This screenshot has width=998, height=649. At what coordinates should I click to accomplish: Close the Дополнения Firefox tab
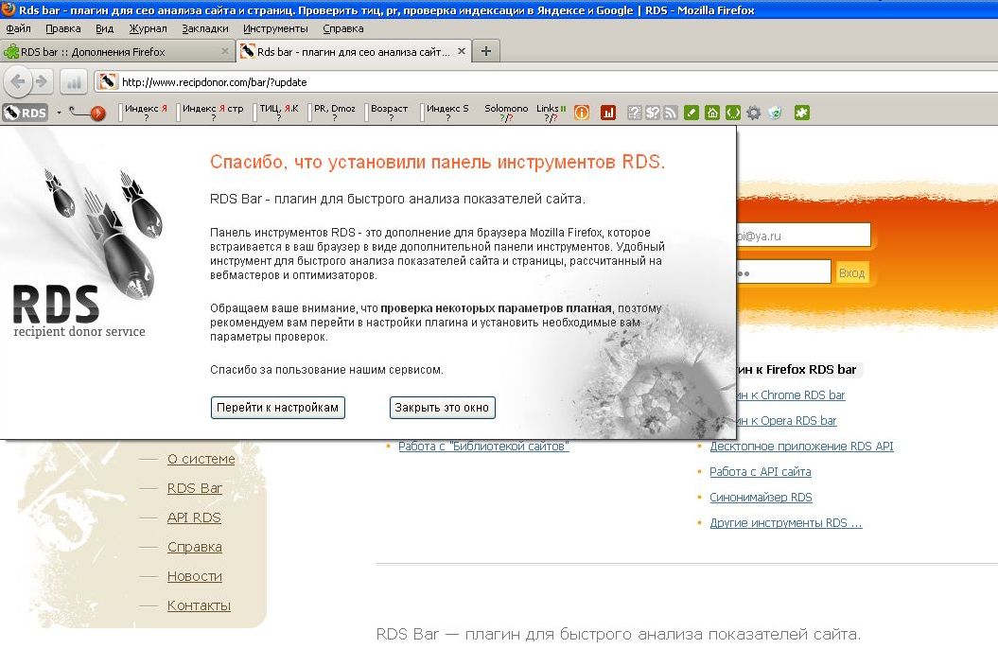225,51
